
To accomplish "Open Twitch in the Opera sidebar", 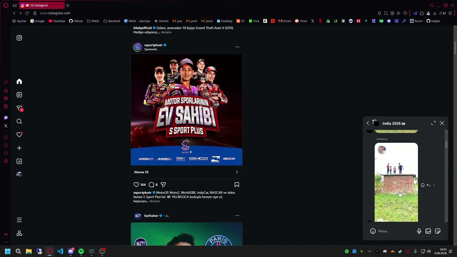I will (6, 118).
